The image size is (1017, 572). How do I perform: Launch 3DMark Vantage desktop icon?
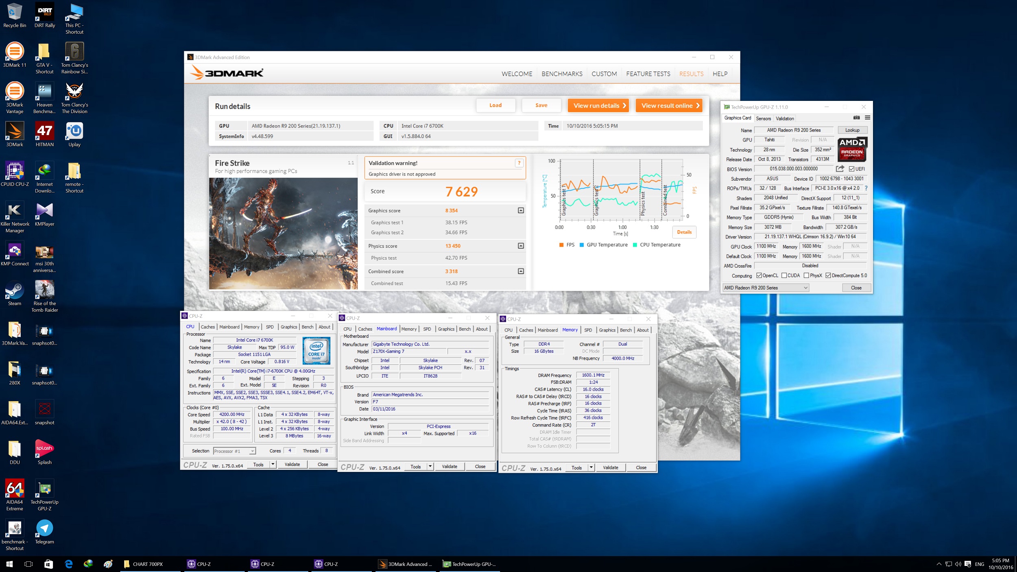[15, 98]
